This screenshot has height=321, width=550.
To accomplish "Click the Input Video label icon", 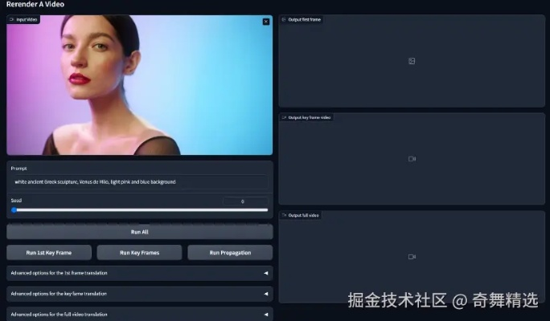I will (x=12, y=19).
